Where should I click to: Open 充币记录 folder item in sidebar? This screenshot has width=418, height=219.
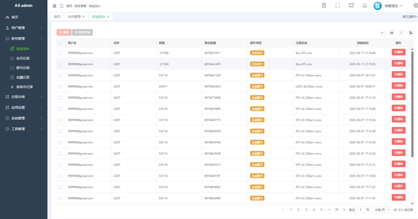[x=23, y=58]
